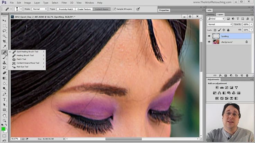Select the Spotting layer thumbnail
Screen dimensions: 255x143
216,36
